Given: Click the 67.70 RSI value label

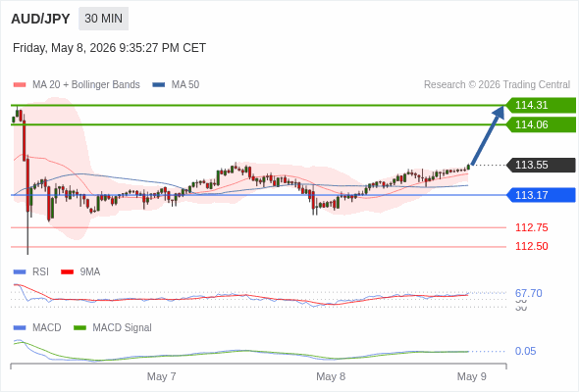Looking at the screenshot, I should point(528,293).
